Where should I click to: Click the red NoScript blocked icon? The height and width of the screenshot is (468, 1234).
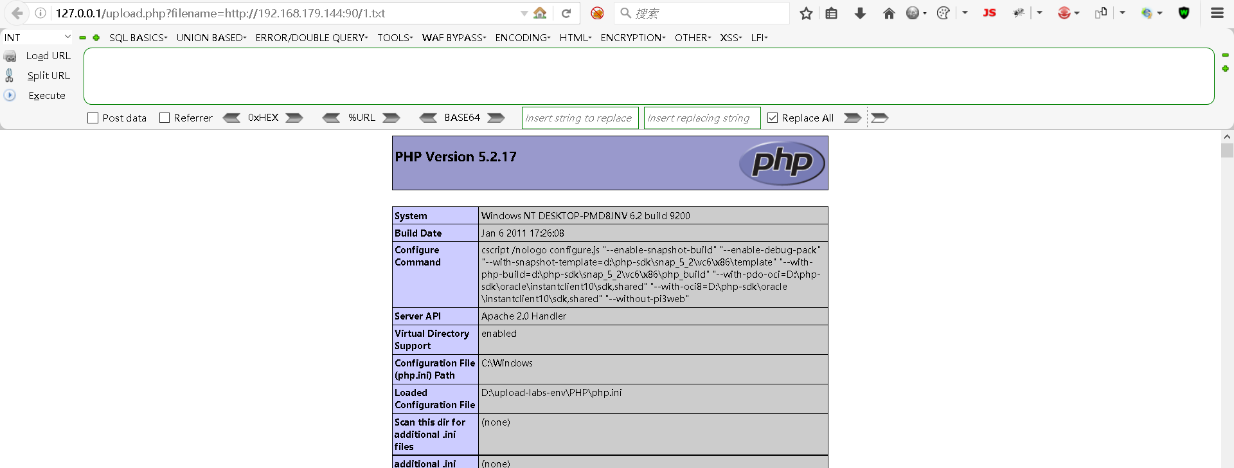pos(597,13)
